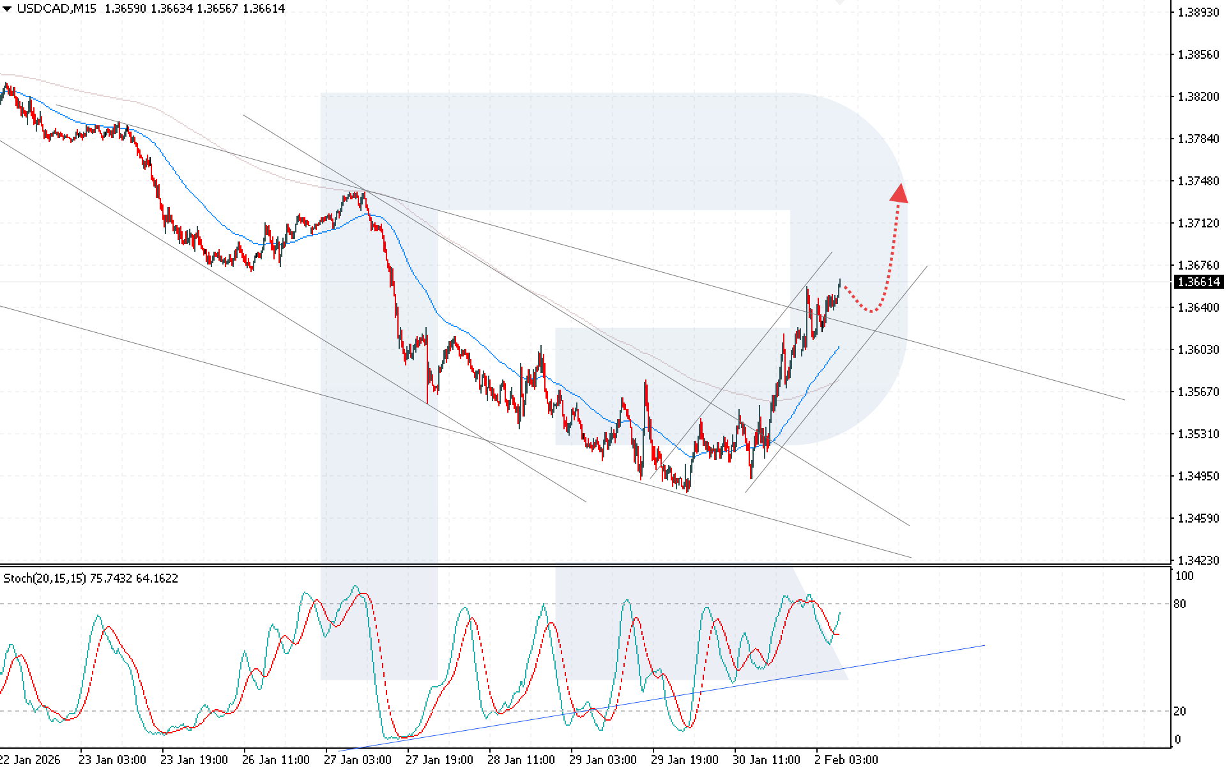
Task: Click the 1.34230 price axis label
Action: tap(1198, 560)
